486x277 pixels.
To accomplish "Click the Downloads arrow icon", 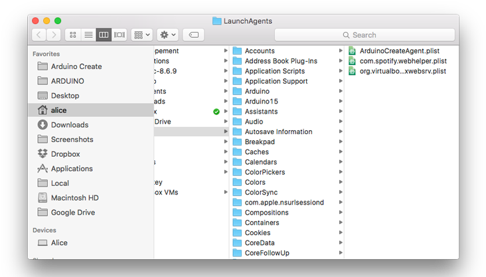I will 42,125.
